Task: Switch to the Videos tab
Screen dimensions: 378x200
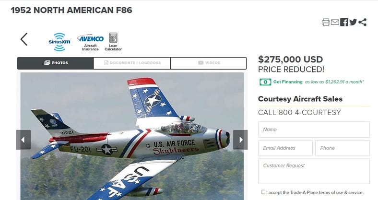Action: [209, 63]
